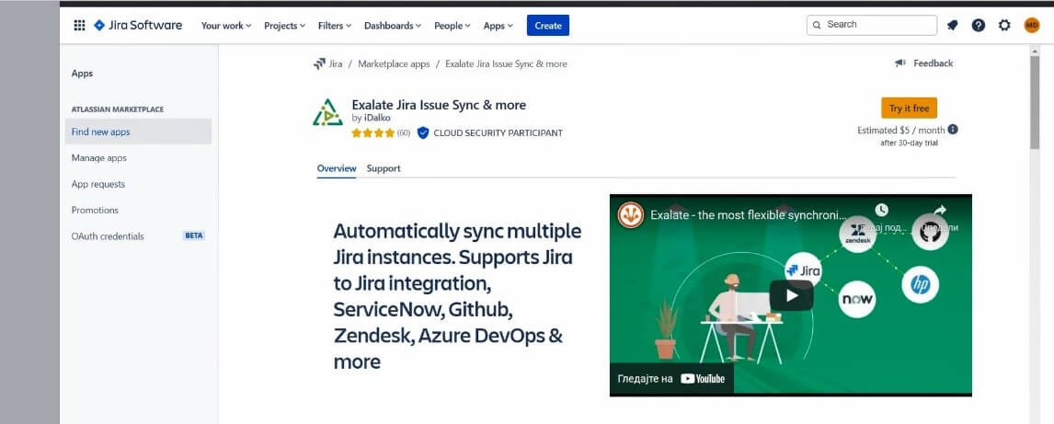Click the Exalate Jira Issue Sync & more title
This screenshot has width=1054, height=424.
tap(439, 105)
